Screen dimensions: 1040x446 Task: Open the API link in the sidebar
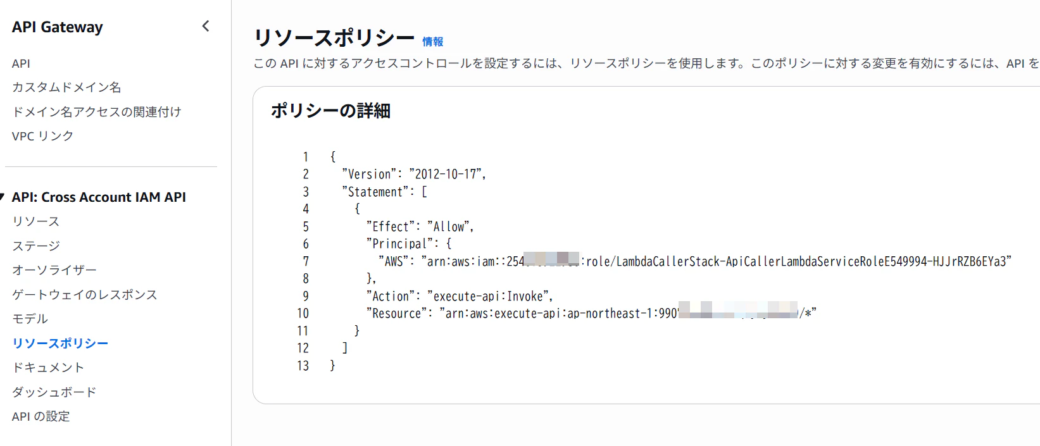click(x=21, y=63)
